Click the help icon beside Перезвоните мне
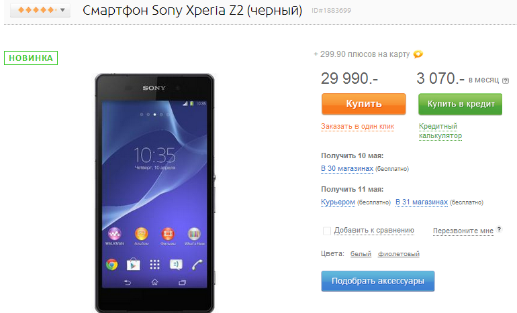This screenshot has width=517, height=313. click(x=499, y=229)
